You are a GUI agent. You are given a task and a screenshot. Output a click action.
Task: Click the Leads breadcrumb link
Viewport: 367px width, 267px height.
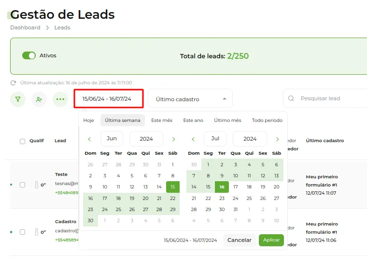point(62,27)
